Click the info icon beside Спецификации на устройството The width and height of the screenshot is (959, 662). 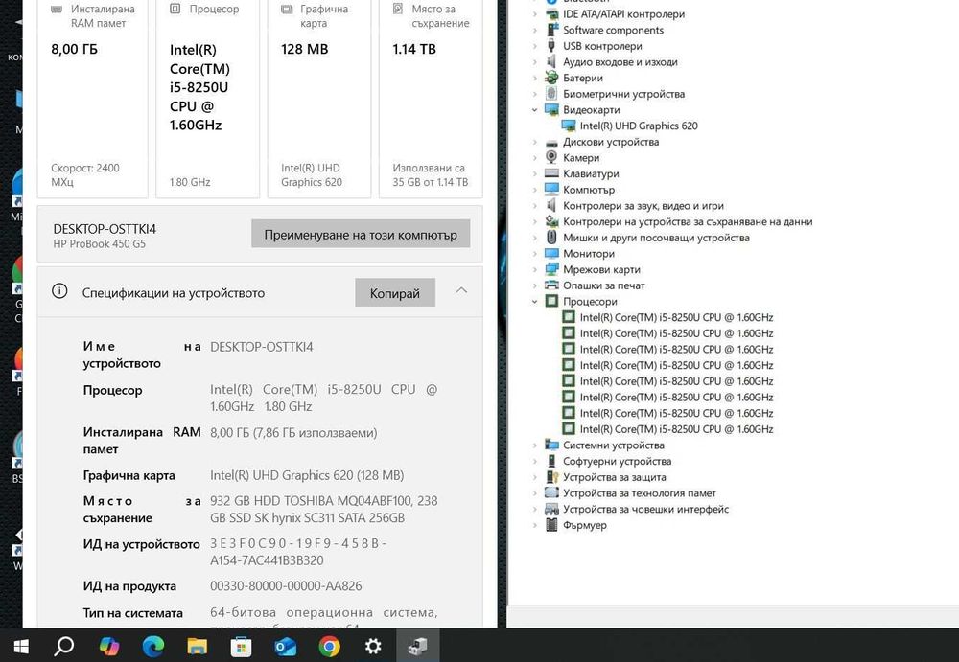click(59, 291)
